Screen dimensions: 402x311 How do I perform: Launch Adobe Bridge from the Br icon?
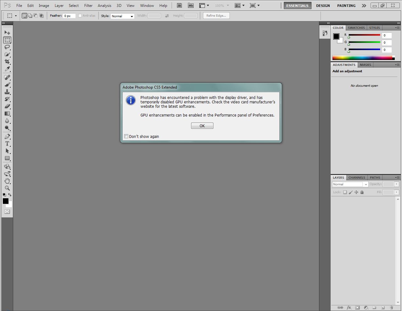(x=179, y=6)
